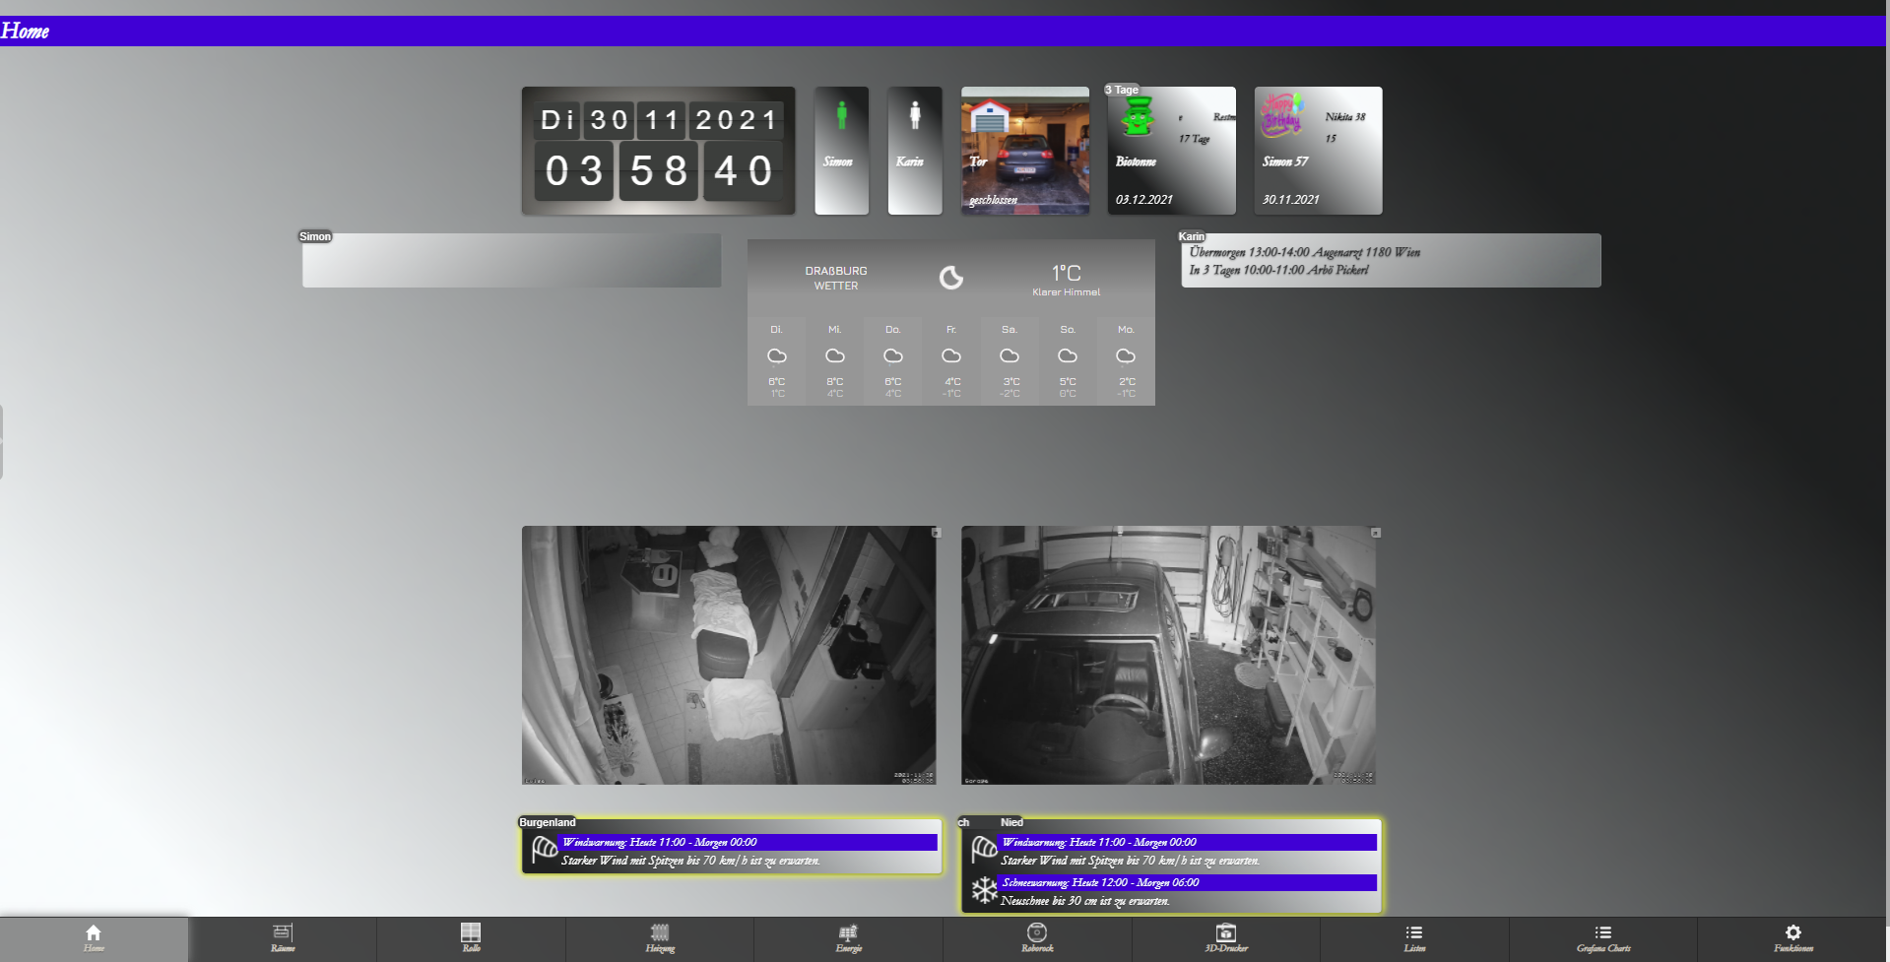The image size is (1890, 962).
Task: Click the green Biotonne bin icon
Action: coord(1138,116)
